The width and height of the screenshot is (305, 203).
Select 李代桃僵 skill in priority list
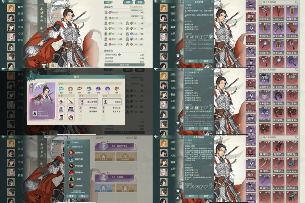pyautogui.click(x=77, y=166)
